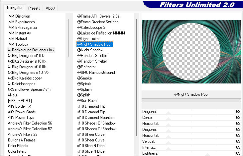The image size is (243, 156).
Task: Select VM Toolbox category
Action: click(19, 44)
